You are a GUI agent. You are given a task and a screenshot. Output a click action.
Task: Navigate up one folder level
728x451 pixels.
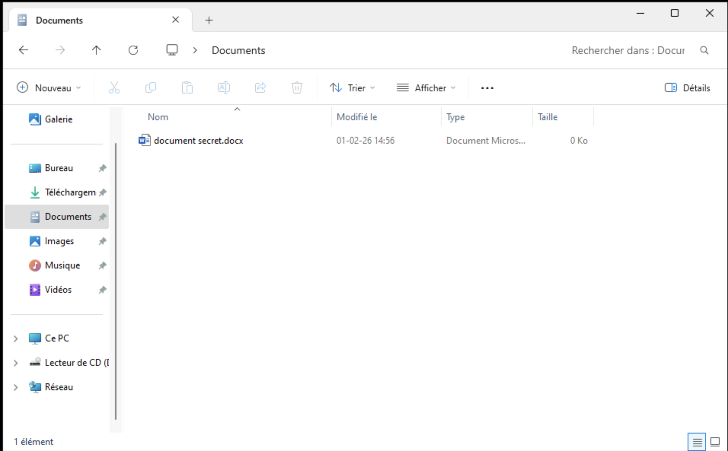pos(96,50)
